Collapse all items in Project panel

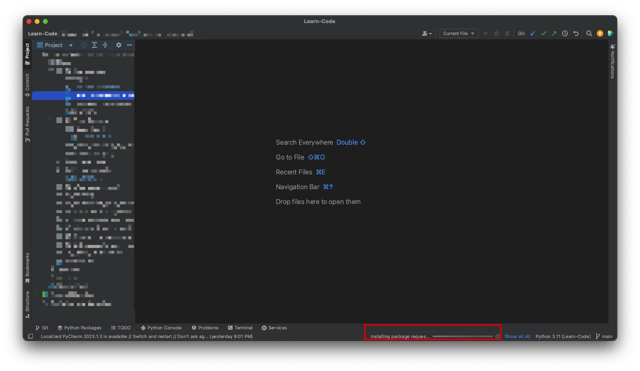tap(105, 45)
